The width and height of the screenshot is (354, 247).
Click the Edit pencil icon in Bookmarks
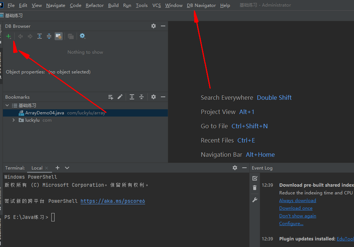[120, 97]
